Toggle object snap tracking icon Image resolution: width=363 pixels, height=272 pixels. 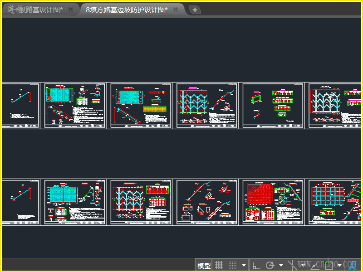coord(314,266)
